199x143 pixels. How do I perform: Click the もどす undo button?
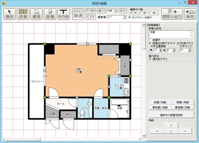[91, 17]
